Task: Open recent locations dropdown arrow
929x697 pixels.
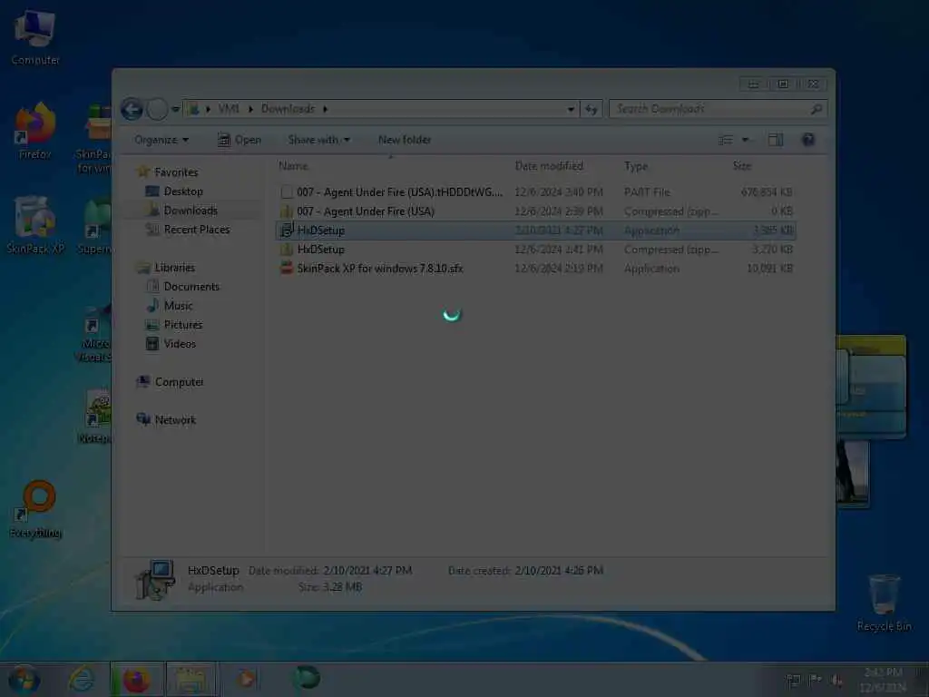Action: tap(175, 109)
